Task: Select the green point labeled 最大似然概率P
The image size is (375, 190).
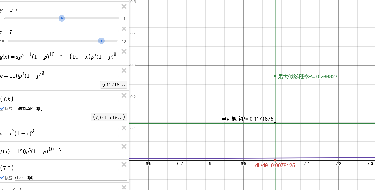Action: click(x=275, y=76)
